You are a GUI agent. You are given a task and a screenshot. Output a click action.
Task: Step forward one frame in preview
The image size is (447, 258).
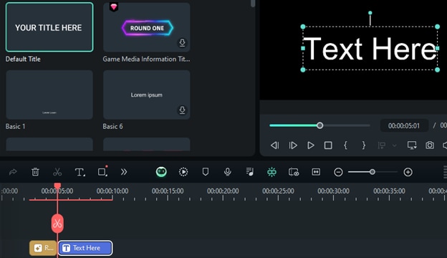click(293, 145)
